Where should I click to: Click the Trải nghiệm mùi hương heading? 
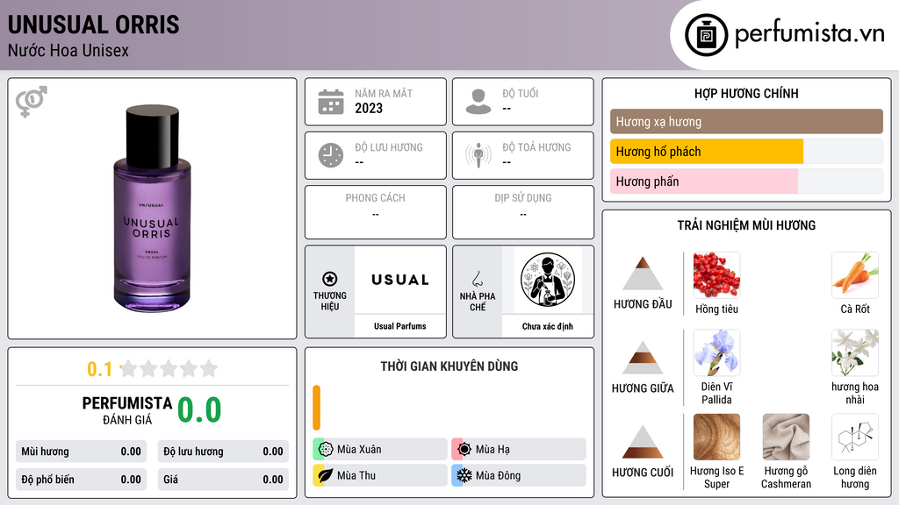pos(746,225)
